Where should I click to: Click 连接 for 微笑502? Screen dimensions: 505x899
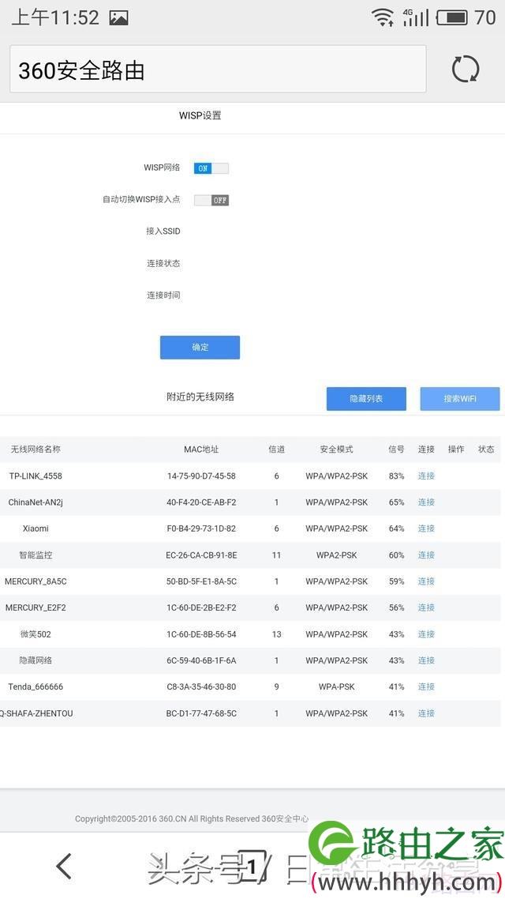coord(426,634)
